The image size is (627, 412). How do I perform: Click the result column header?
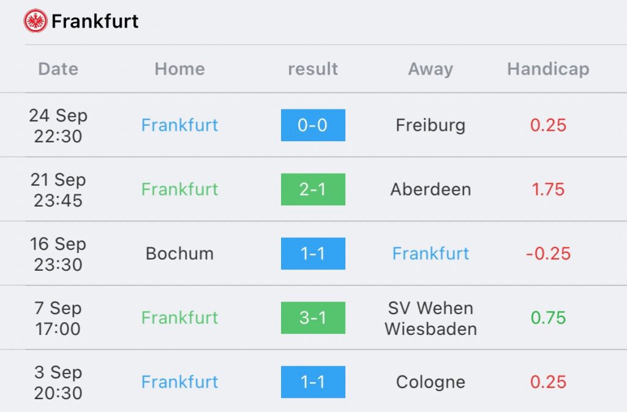pos(313,69)
